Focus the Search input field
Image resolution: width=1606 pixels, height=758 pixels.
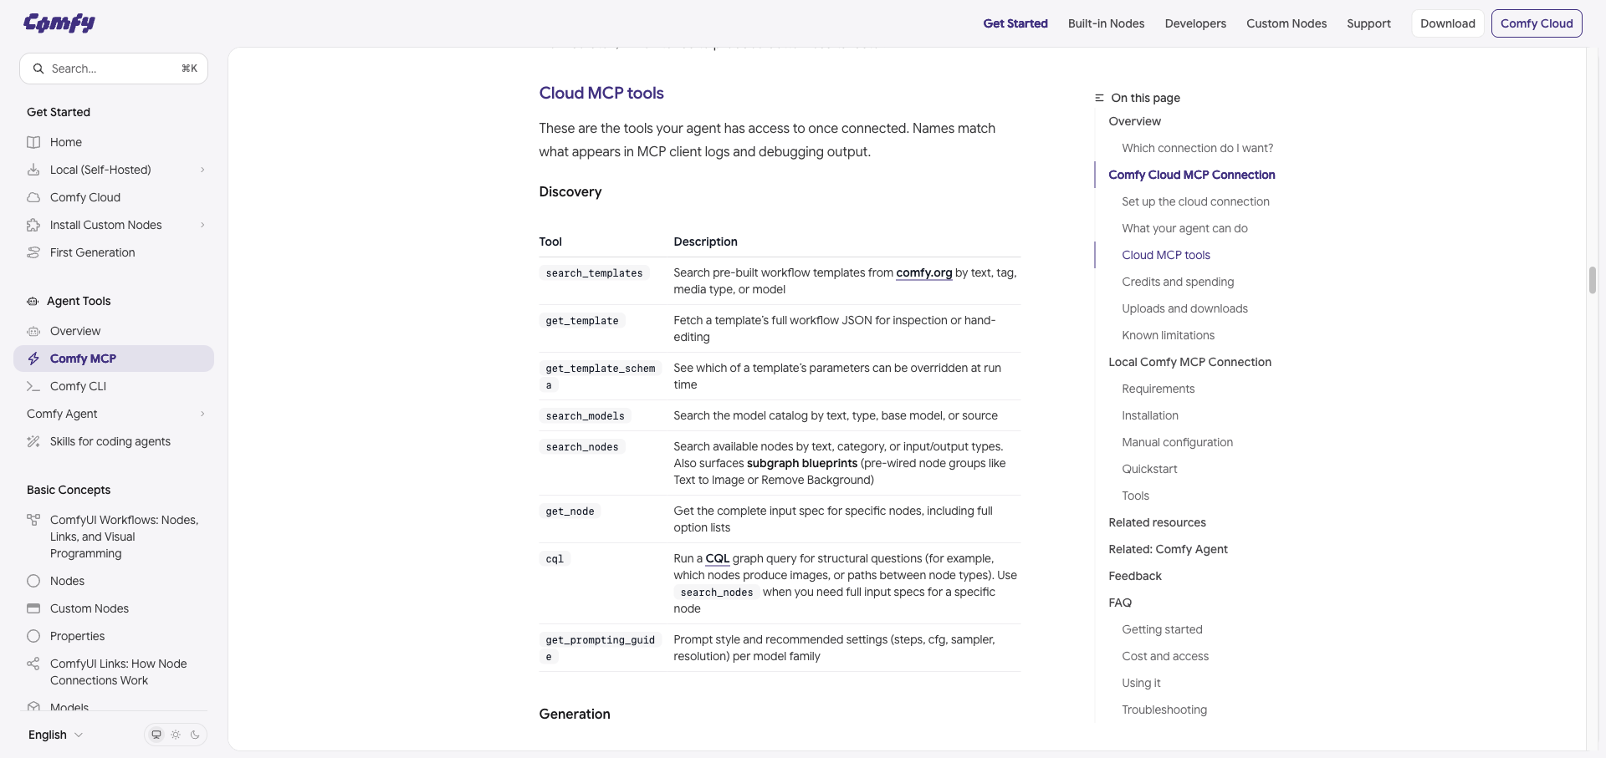114,69
